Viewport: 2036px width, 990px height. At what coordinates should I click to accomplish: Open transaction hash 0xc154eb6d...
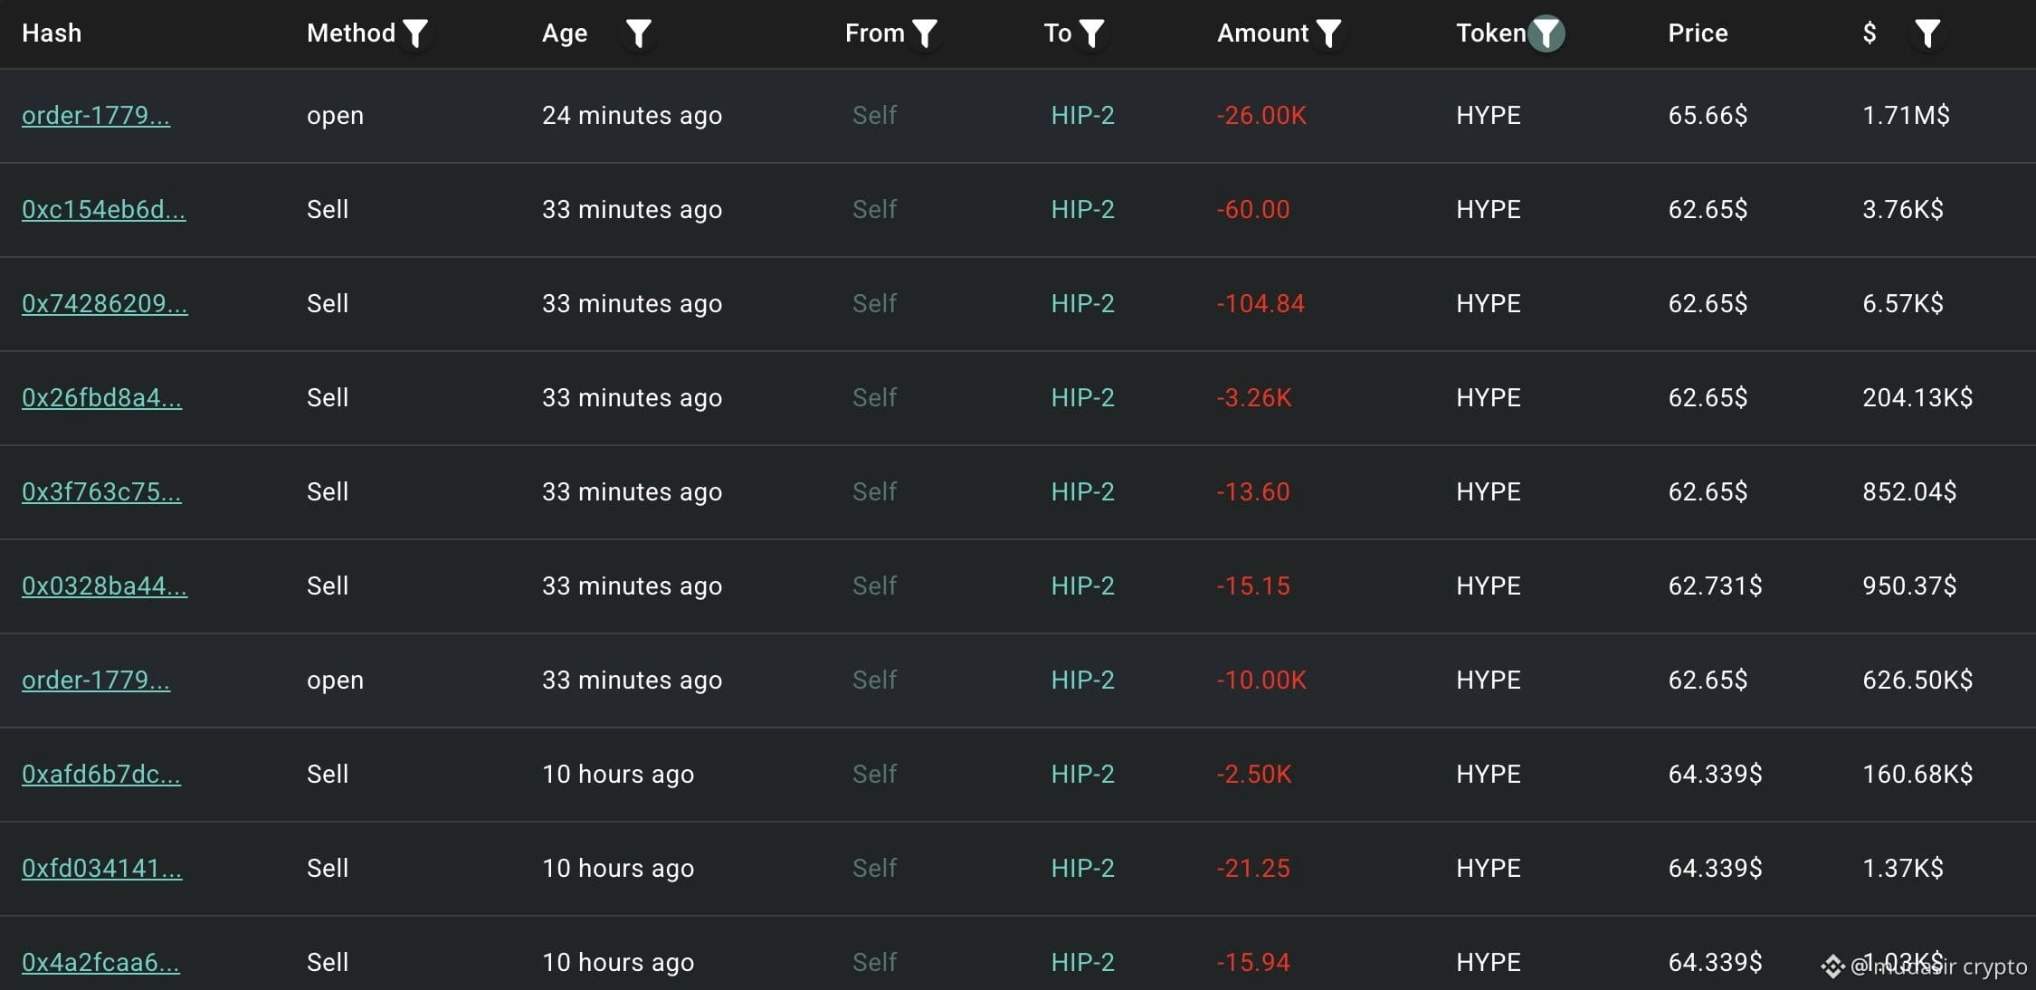[104, 210]
